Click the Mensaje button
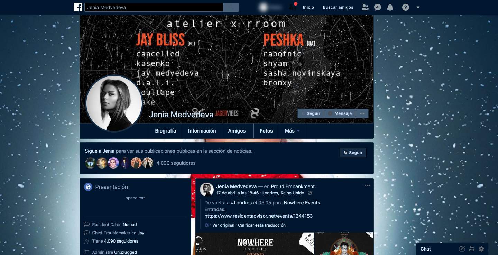498x255 pixels. coord(340,113)
